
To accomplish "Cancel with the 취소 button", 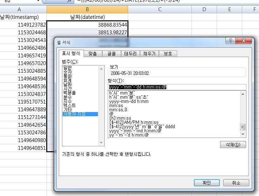I will [x=236, y=183].
